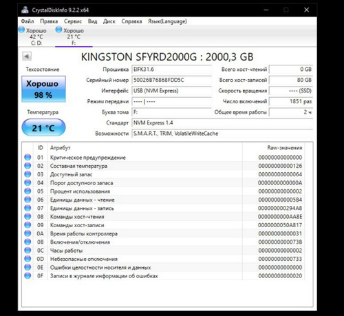Open the Справка menu

pos(131,21)
